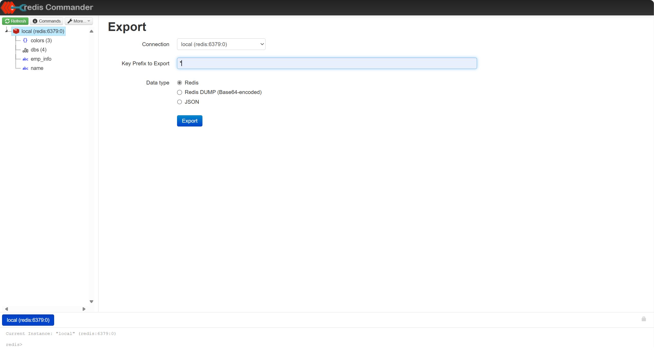Image resolution: width=654 pixels, height=350 pixels.
Task: Click the emp_info string abc icon
Action: tap(25, 59)
